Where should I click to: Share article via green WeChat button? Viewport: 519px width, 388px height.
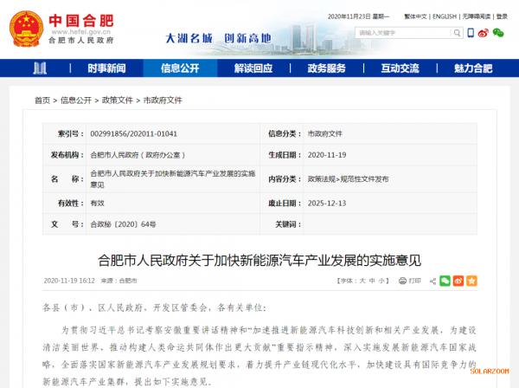[445, 281]
